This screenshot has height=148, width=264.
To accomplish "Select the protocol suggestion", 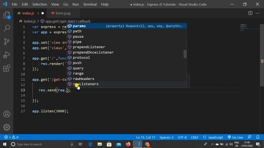I will 127,58.
